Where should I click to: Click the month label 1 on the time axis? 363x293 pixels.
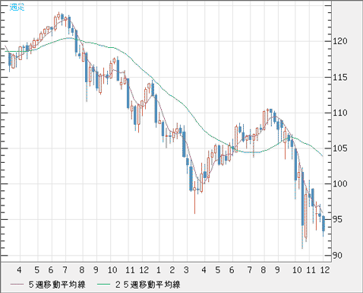tap(159, 270)
